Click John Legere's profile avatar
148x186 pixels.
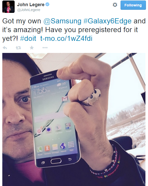click(x=8, y=7)
